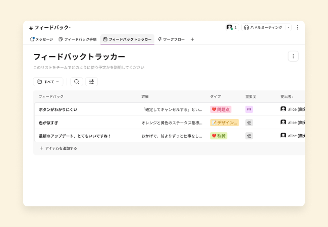The width and height of the screenshot is (328, 227).
Task: Click the pink 問題点 type tag
Action: tap(221, 109)
